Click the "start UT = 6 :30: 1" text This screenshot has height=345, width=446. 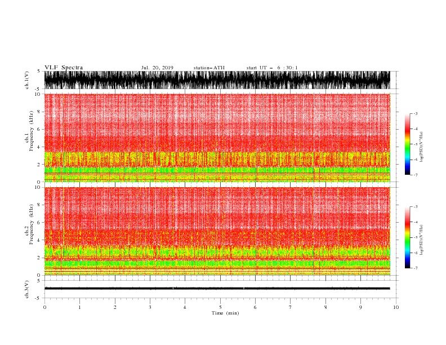click(x=272, y=68)
